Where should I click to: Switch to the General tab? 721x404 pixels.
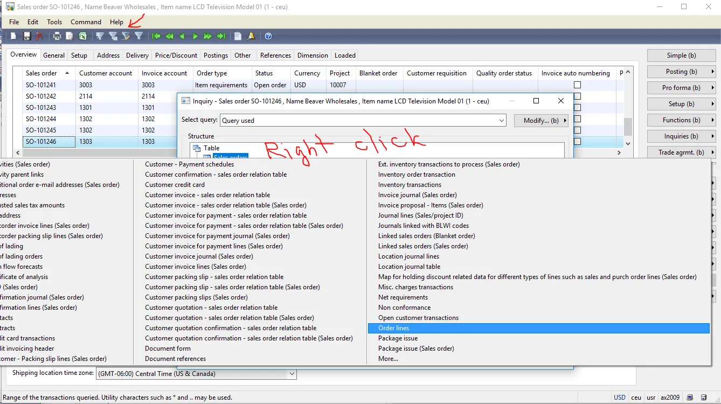click(54, 55)
